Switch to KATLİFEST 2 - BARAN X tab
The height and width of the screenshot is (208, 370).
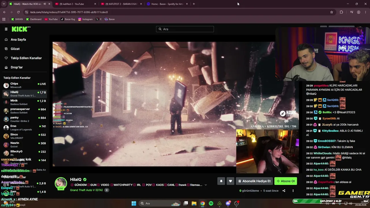click(121, 4)
